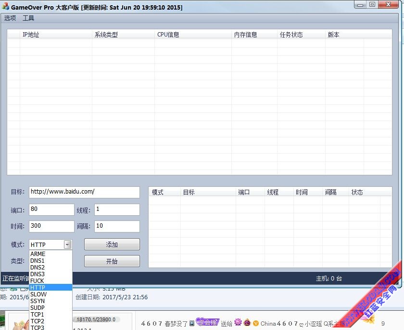Click the 间隔 header in task list

coord(336,192)
